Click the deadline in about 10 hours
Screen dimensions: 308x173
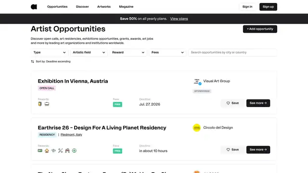[153, 151]
